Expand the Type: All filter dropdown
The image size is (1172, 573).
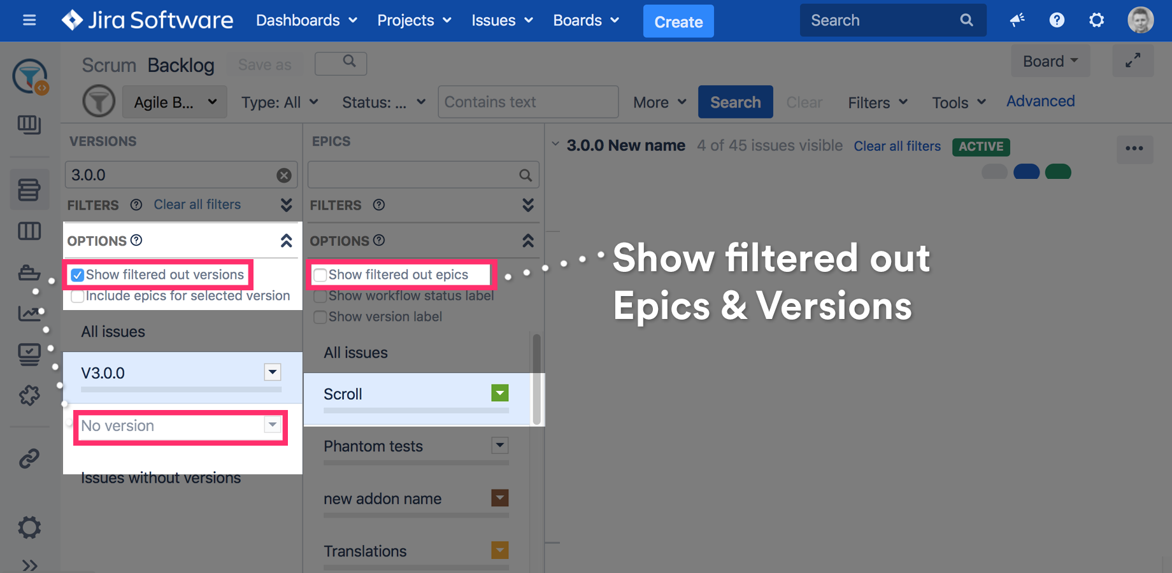pos(280,103)
